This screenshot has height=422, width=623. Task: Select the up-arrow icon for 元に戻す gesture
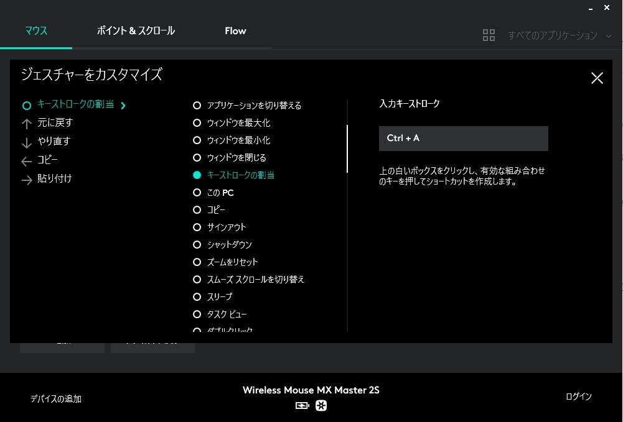pos(27,123)
